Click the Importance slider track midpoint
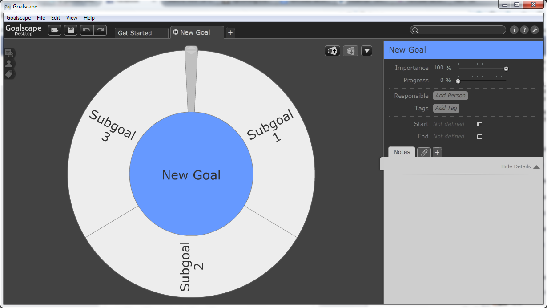 click(482, 68)
